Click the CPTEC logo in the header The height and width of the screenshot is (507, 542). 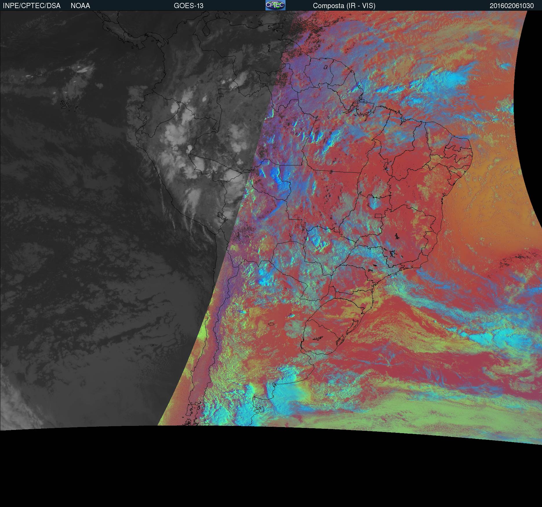point(275,6)
